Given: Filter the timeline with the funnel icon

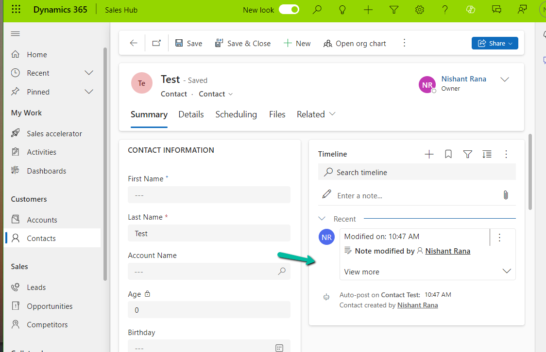Looking at the screenshot, I should (x=467, y=154).
